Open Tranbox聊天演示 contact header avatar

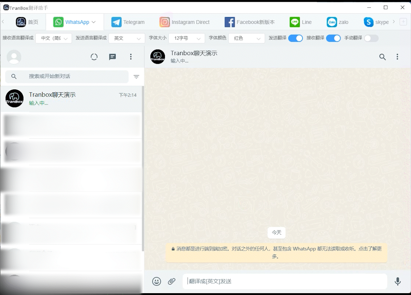click(157, 57)
